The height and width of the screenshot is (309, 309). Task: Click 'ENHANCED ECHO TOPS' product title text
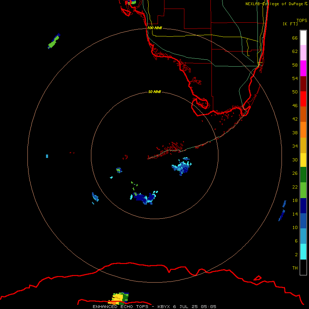(x=121, y=307)
